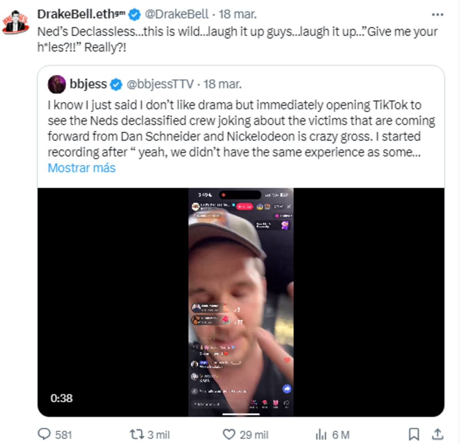
Task: Expand quoted tweet with "Mostrar más"
Action: point(81,168)
